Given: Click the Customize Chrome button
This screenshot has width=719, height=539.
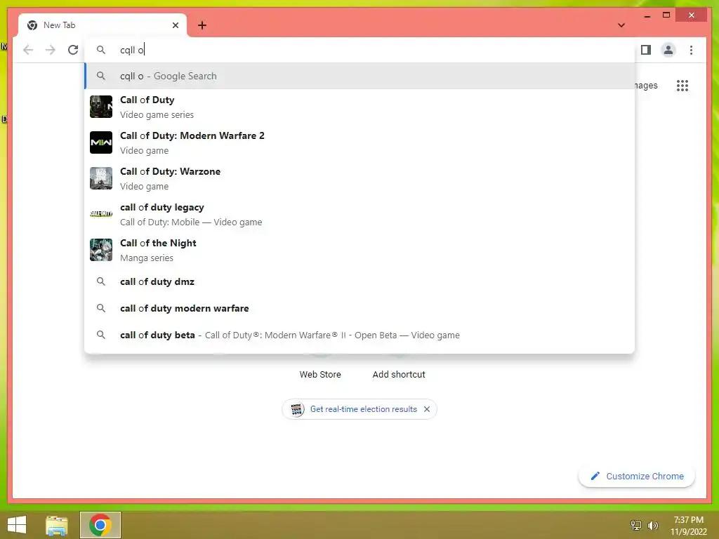Looking at the screenshot, I should click(636, 477).
